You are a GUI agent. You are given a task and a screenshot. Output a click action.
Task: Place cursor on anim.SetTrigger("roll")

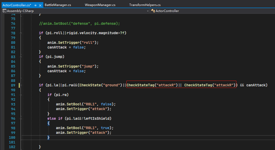[x=73, y=43]
